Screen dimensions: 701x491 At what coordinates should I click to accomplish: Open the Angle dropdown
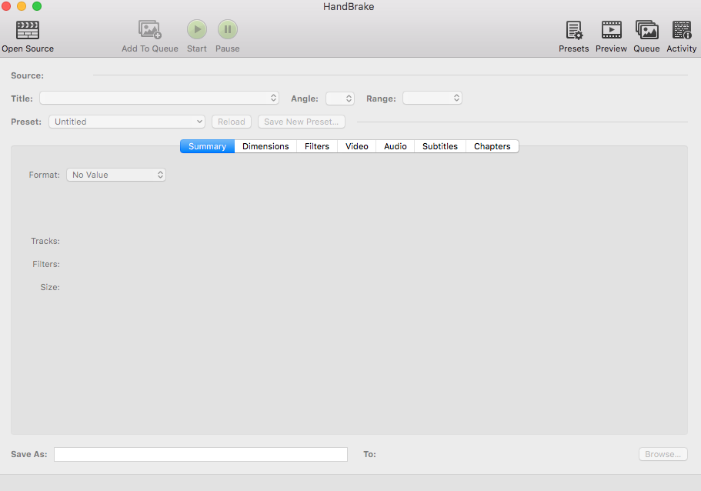click(x=340, y=99)
